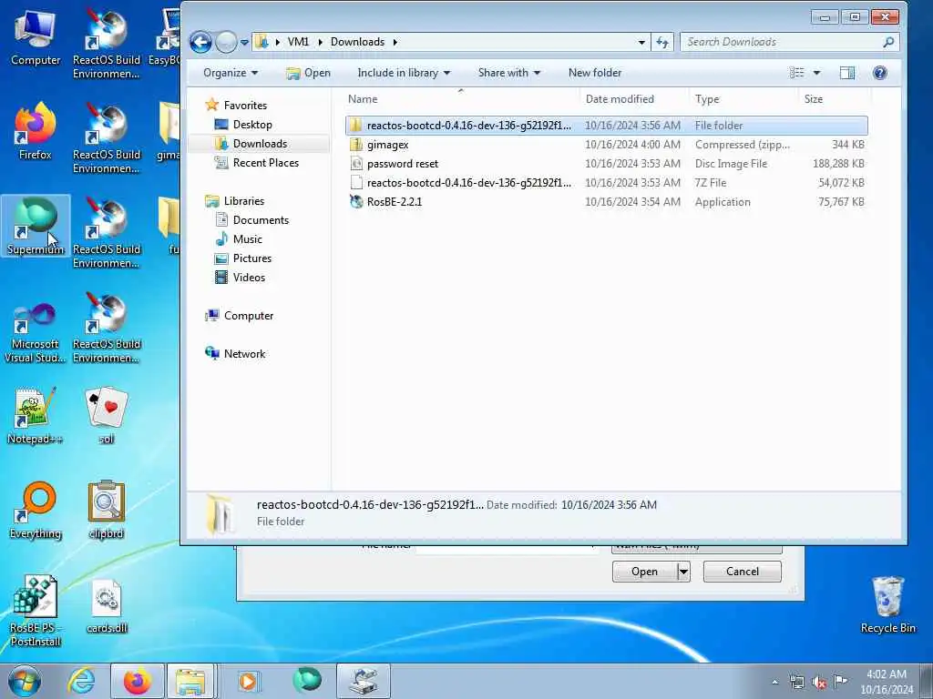Refresh the Downloads folder view
933x699 pixels.
(662, 42)
